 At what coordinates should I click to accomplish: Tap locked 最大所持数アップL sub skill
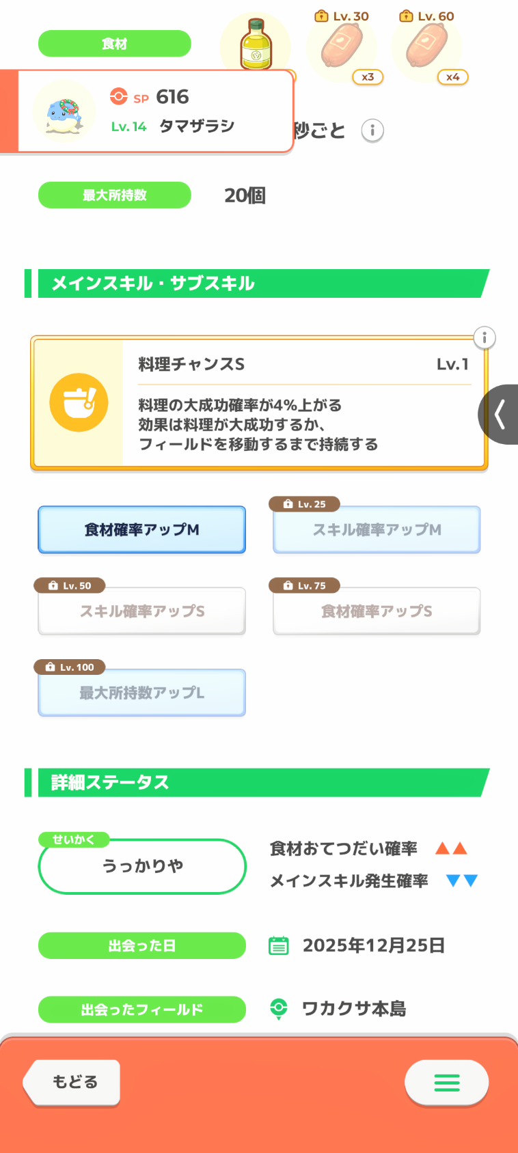(141, 693)
